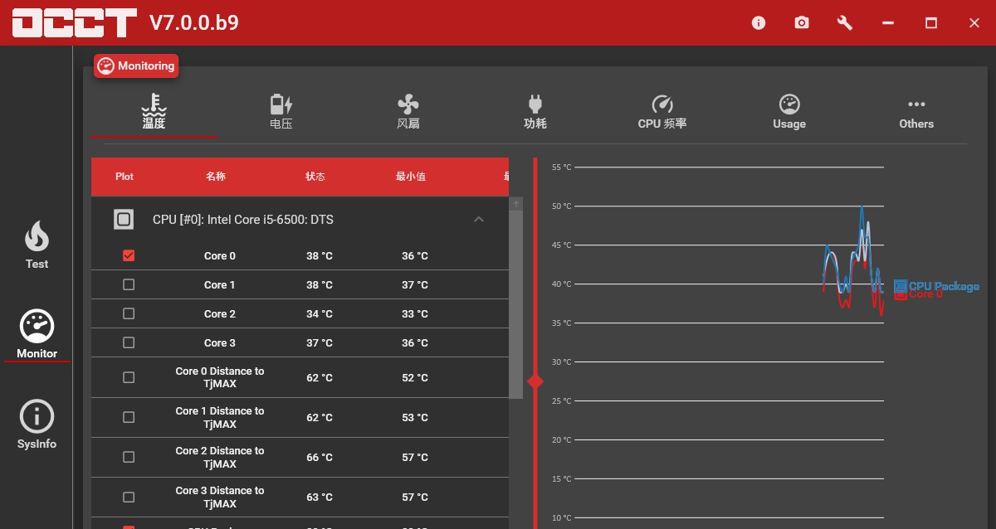The width and height of the screenshot is (996, 529).
Task: Toggle the Intel Core i5-6500 group checkbox
Action: [x=124, y=219]
